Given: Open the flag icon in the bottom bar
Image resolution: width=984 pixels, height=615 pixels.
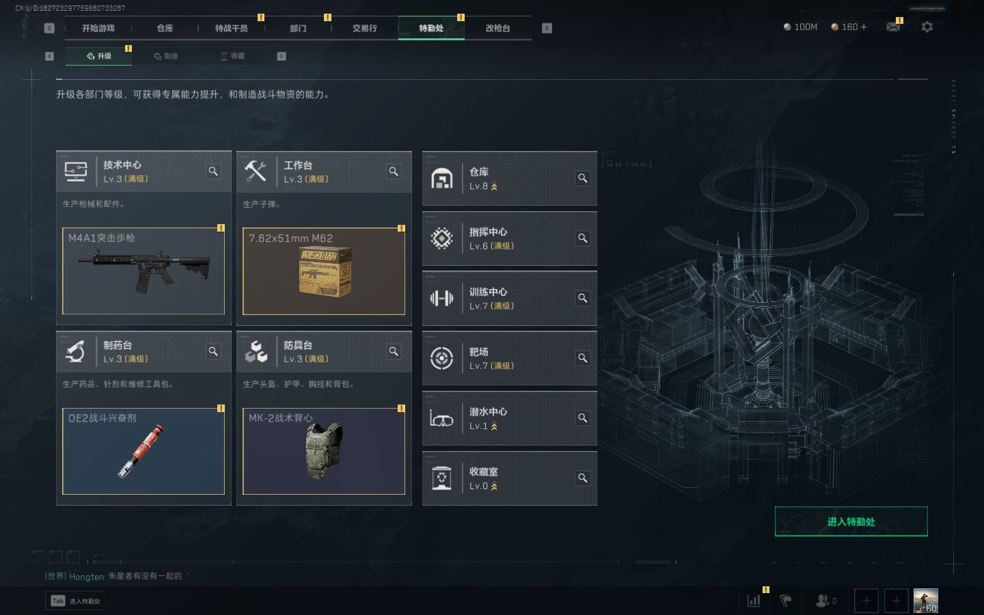Looking at the screenshot, I should coord(786,601).
